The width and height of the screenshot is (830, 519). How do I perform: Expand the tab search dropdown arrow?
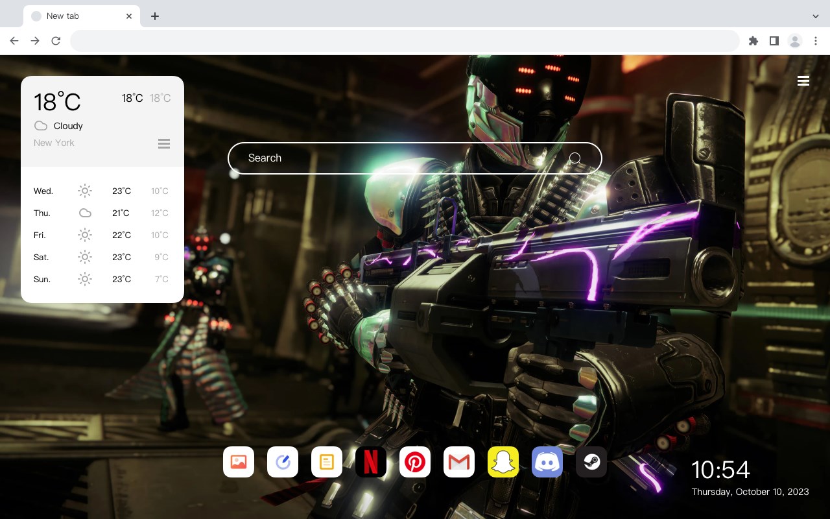tap(816, 16)
